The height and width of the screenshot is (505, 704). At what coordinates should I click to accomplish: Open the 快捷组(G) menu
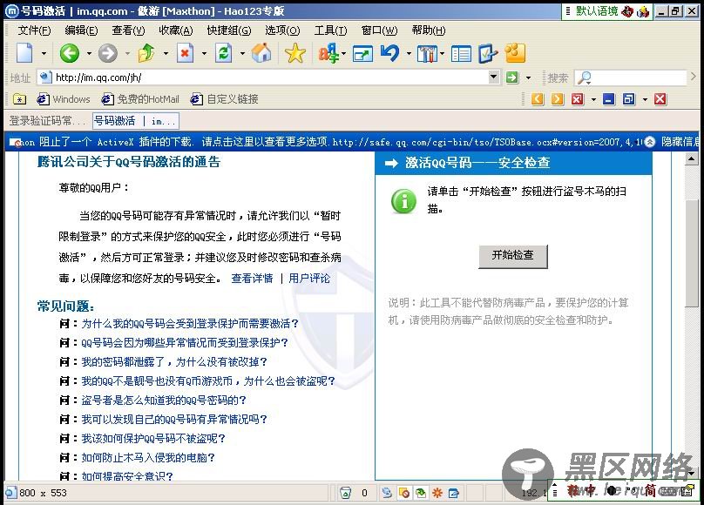tap(229, 30)
